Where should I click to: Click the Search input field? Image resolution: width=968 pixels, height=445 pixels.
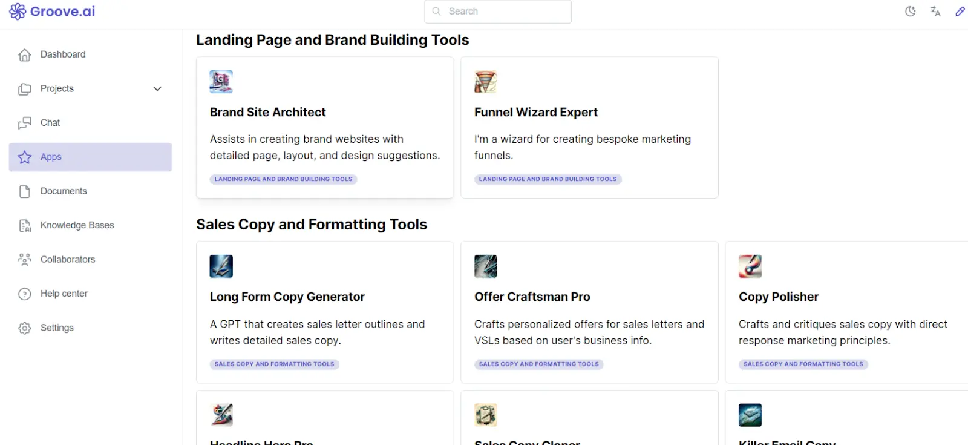coord(498,12)
